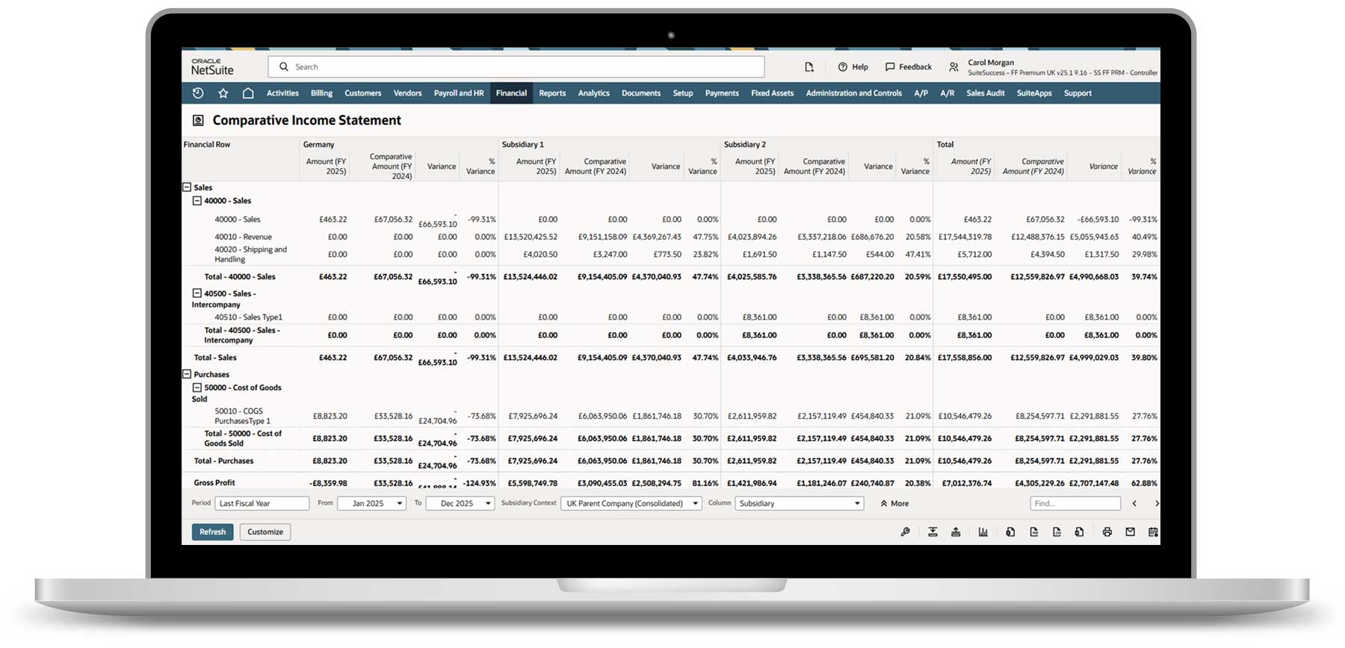Screen dimensions: 1345x648
Task: Email the report using envelope icon
Action: (1131, 532)
